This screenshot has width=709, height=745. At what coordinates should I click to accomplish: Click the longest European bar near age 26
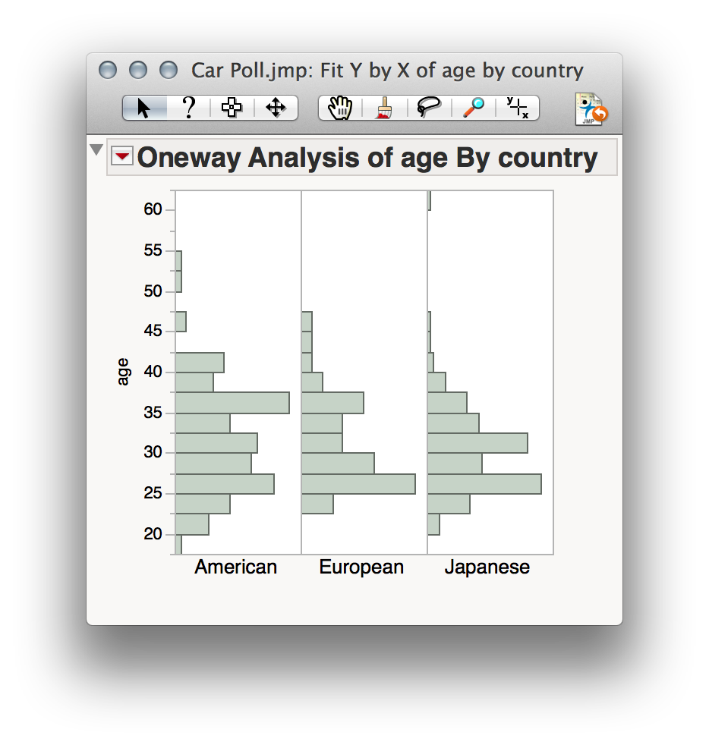click(x=358, y=484)
